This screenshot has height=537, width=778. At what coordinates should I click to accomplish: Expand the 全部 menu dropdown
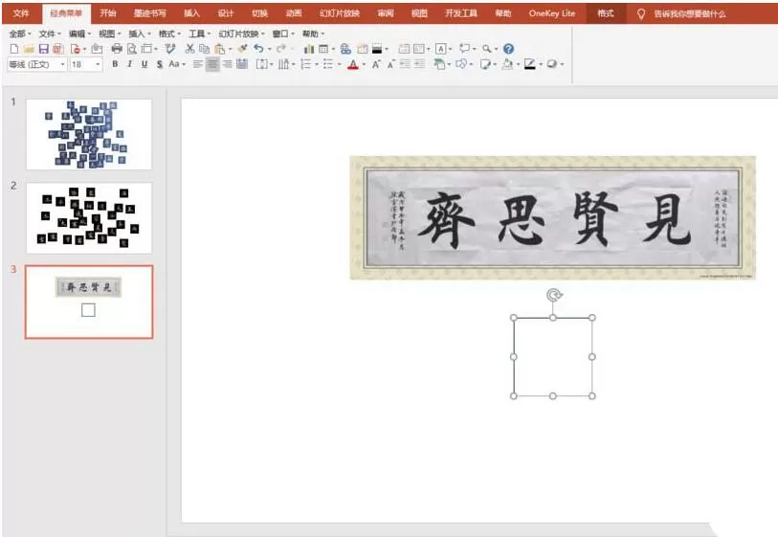(x=20, y=34)
